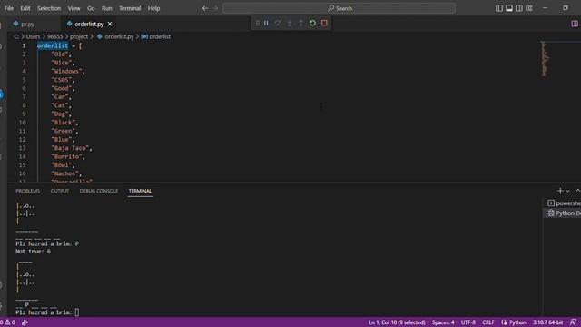The image size is (581, 327).
Task: Click the selected orderlist variable name
Action: point(53,45)
